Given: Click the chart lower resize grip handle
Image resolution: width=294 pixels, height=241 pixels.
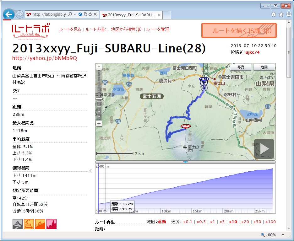Looking at the screenshot, I should (x=185, y=216).
